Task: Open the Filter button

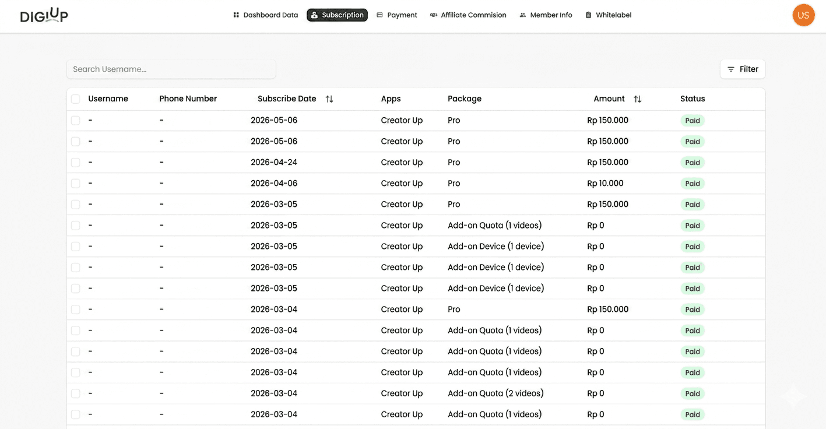Action: pos(743,69)
